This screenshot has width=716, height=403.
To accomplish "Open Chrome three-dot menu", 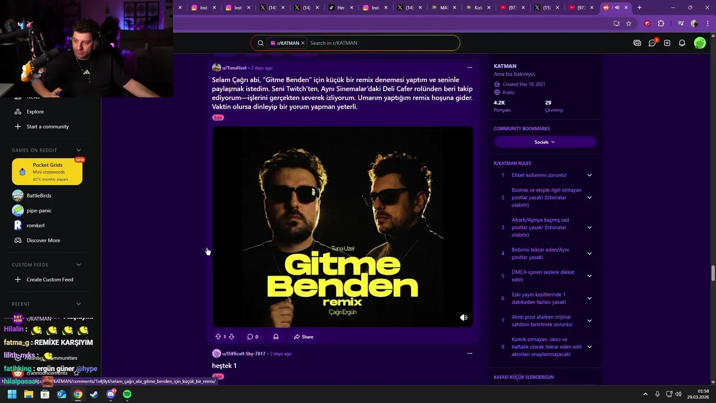I will pyautogui.click(x=707, y=24).
